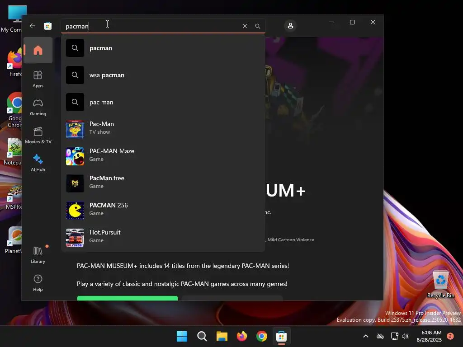Screen dimensions: 463x347
Task: Open the PACMAN 256 game result
Action: click(x=163, y=211)
